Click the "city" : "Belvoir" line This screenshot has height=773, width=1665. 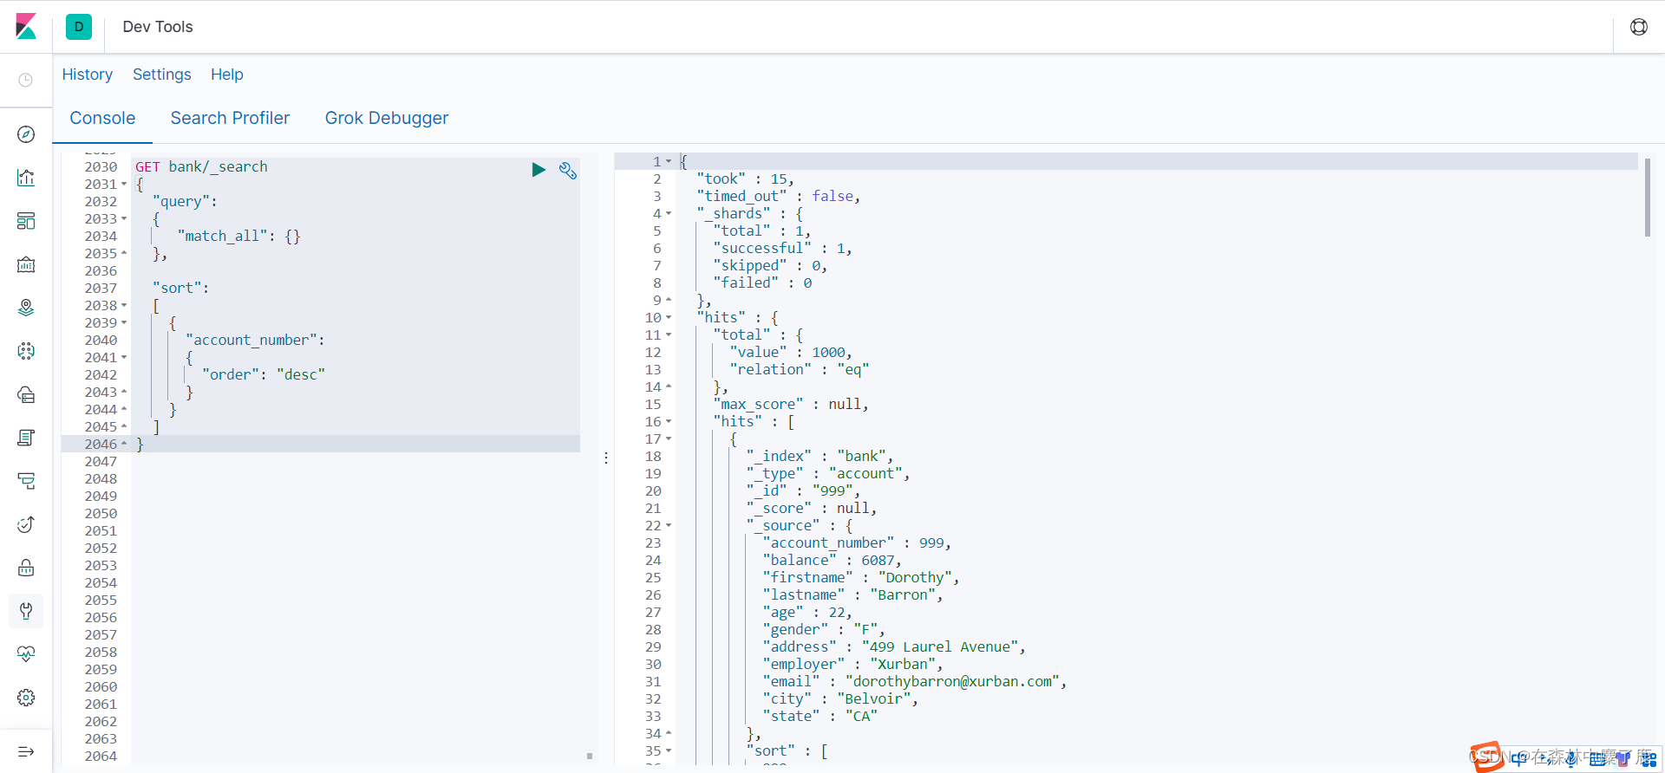tap(840, 698)
